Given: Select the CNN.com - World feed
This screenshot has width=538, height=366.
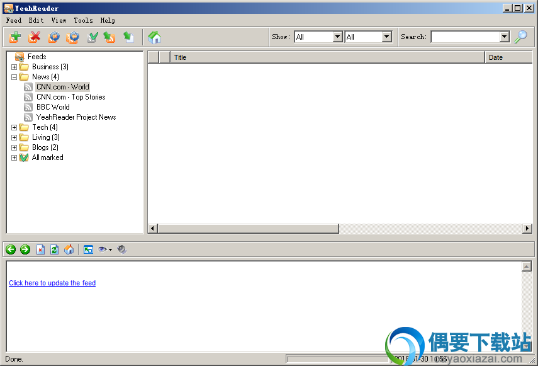Looking at the screenshot, I should coord(63,87).
